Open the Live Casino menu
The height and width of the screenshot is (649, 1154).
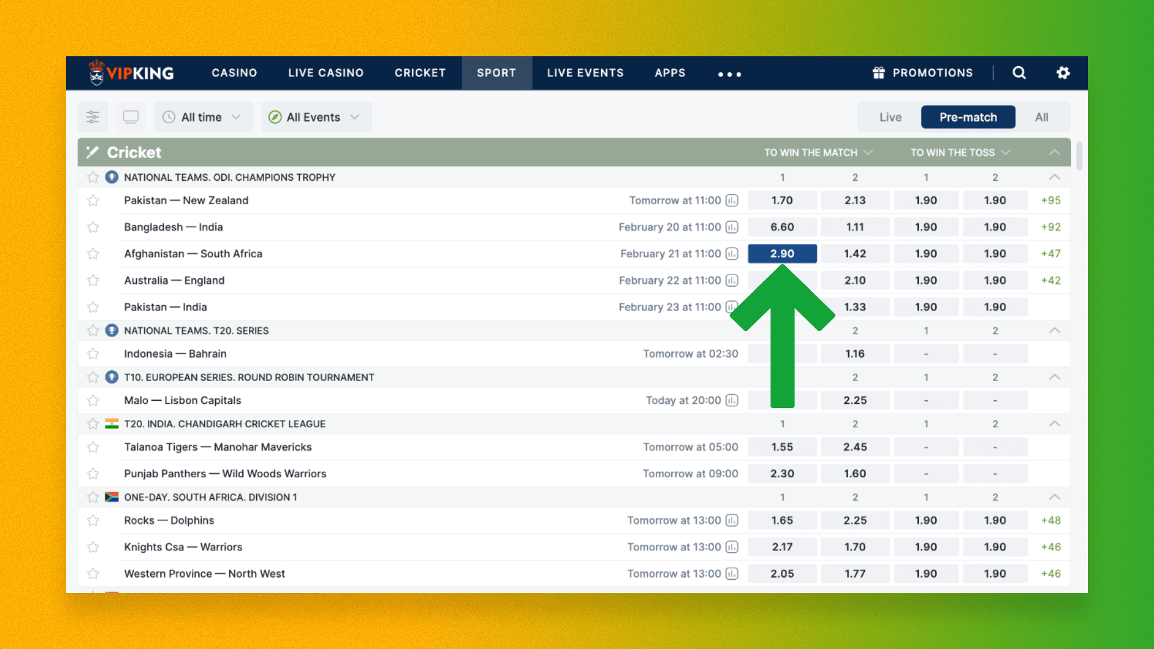pos(326,73)
